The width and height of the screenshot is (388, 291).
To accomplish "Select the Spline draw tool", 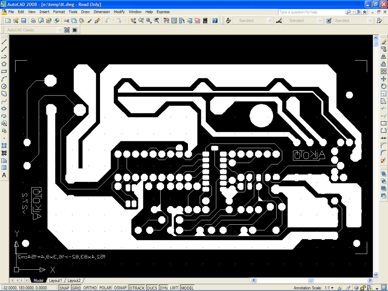I will (4, 101).
